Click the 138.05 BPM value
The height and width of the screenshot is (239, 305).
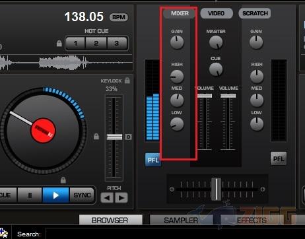point(84,17)
